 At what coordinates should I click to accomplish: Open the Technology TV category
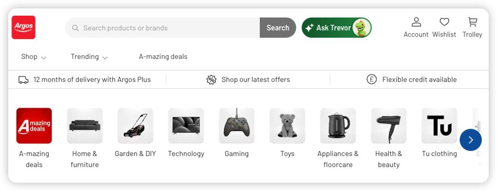(x=186, y=126)
